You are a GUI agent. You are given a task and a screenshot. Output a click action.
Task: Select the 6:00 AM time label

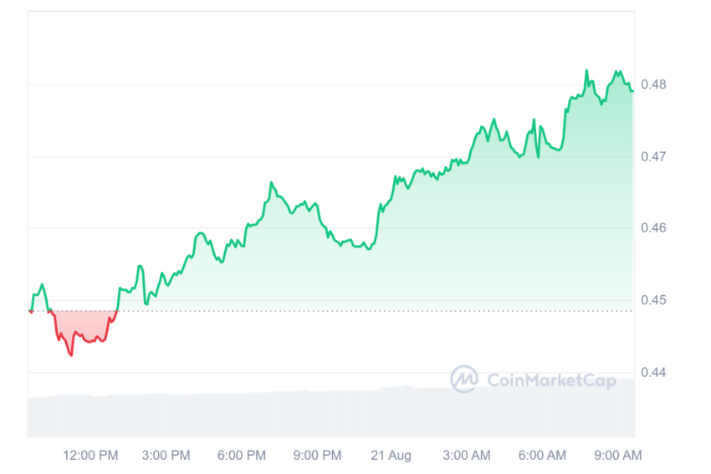542,455
